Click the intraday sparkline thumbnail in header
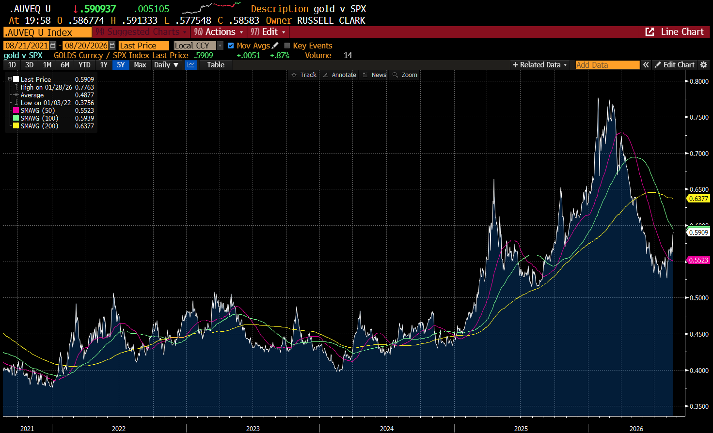713x433 pixels. tap(211, 8)
